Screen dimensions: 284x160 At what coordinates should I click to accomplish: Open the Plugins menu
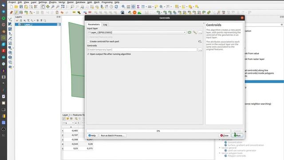pyautogui.click(x=53, y=2)
